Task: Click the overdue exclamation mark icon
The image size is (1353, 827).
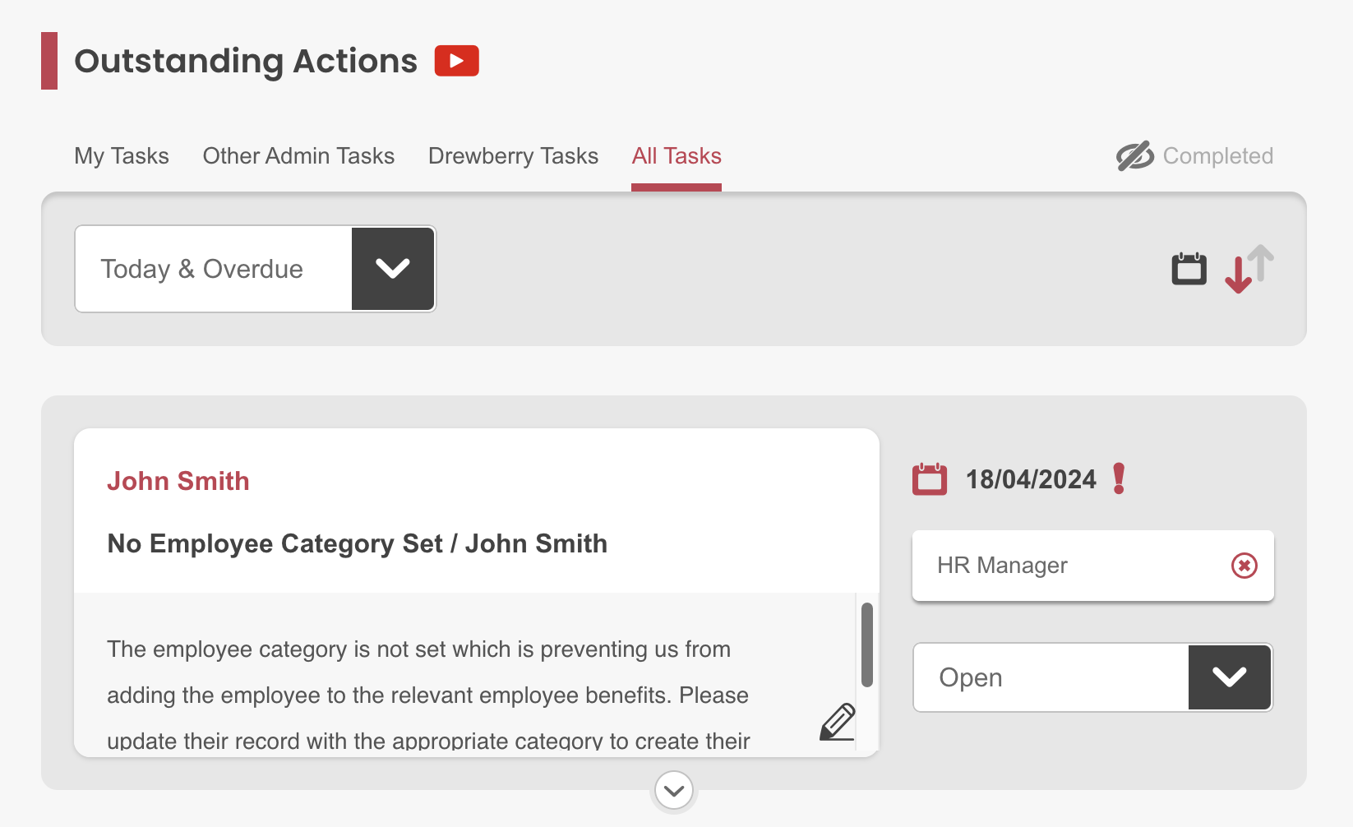Action: pyautogui.click(x=1119, y=478)
